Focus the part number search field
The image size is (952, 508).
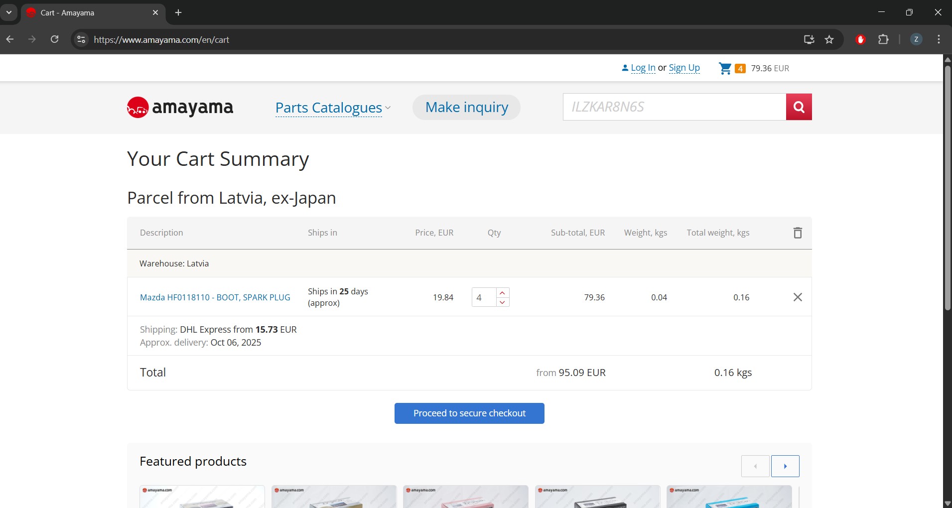tap(674, 107)
